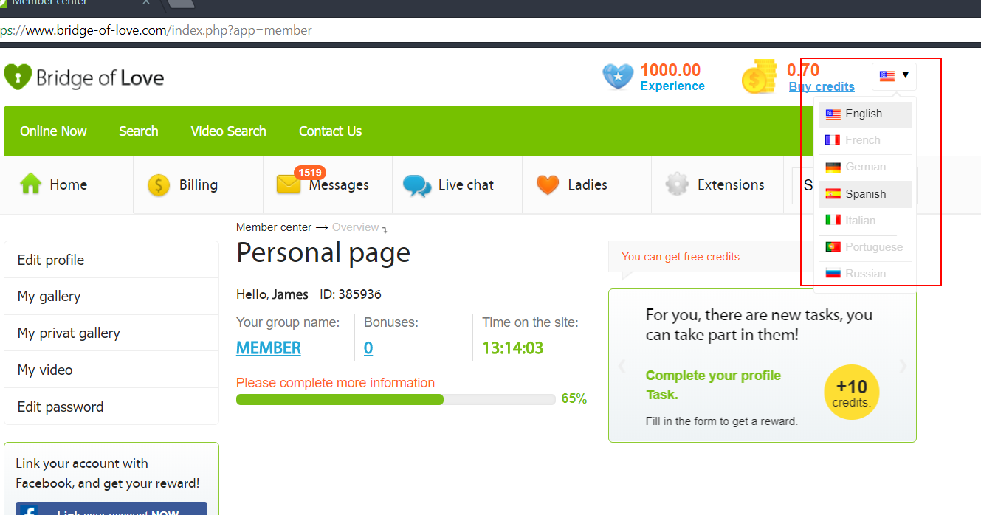Screen dimensions: 981x515
Task: Switch the site language to Russian
Action: click(865, 274)
